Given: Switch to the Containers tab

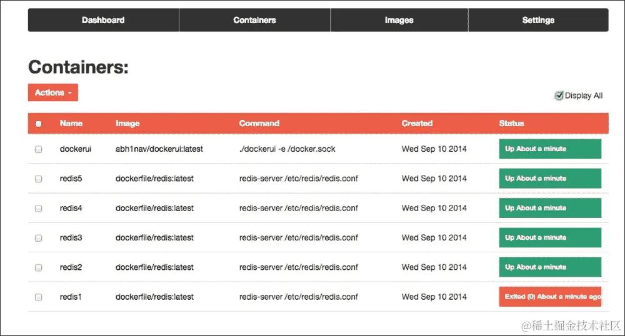Looking at the screenshot, I should (x=255, y=20).
